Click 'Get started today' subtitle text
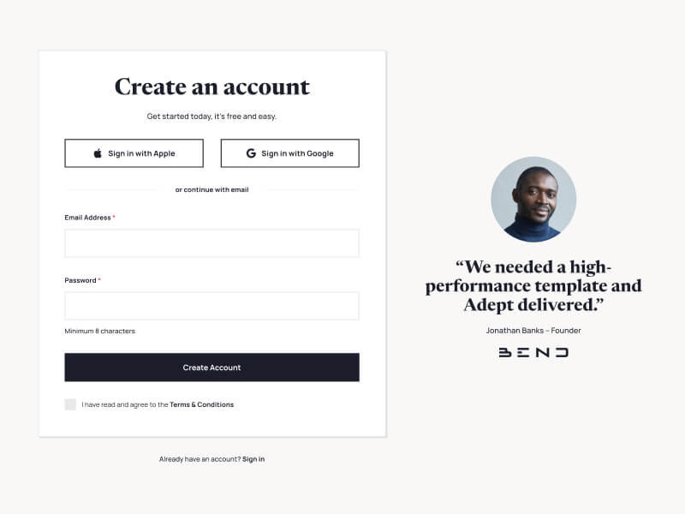The image size is (685, 514). tap(211, 117)
